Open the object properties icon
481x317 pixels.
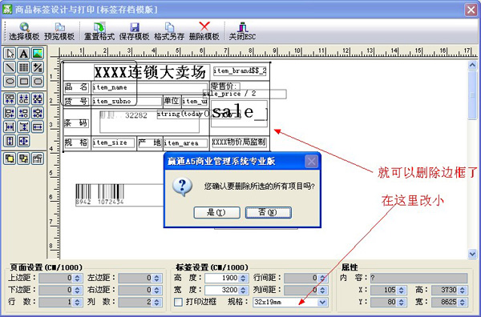38,158
